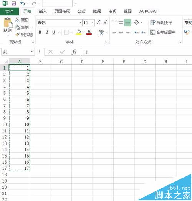Image resolution: width=192 pixels, height=201 pixels.
Task: Click the formula Enter checkmark button
Action: (x=62, y=52)
